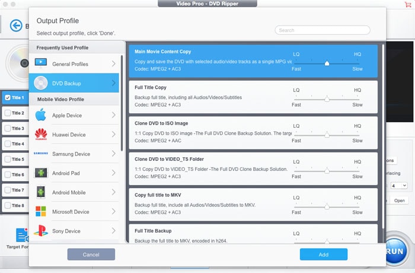Check the Title 5 checkbox

8,159
